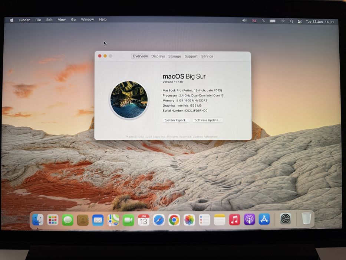The height and width of the screenshot is (260, 346).
Task: Switch to the Support tab
Action: click(191, 56)
